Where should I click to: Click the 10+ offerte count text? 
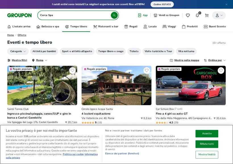pyautogui.click(x=219, y=43)
